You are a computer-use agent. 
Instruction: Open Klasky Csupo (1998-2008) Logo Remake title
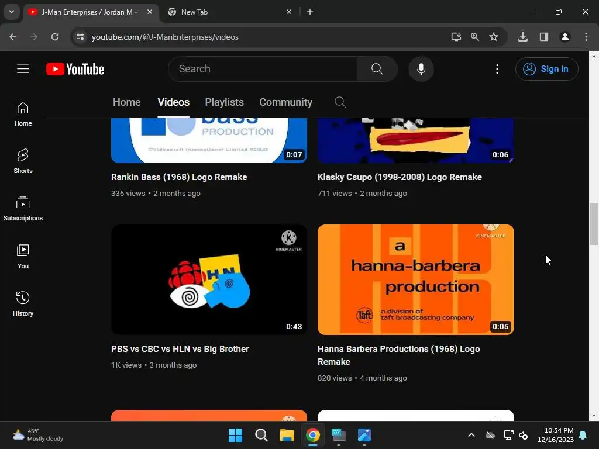click(400, 177)
